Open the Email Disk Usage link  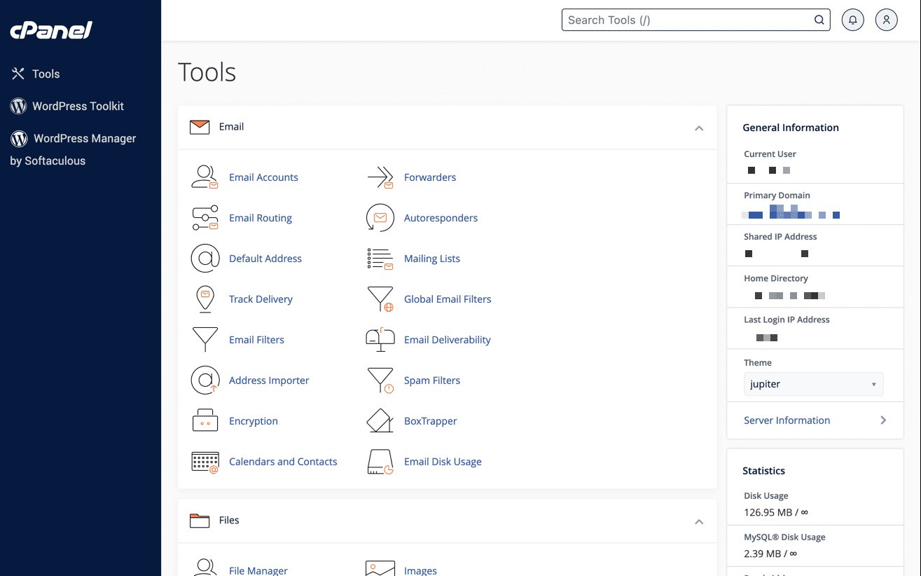point(443,462)
